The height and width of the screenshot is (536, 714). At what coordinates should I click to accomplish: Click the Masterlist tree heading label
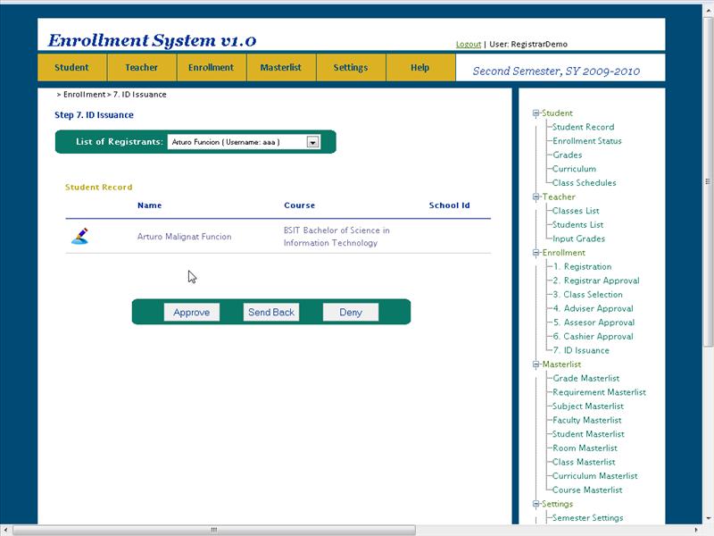[x=561, y=364]
